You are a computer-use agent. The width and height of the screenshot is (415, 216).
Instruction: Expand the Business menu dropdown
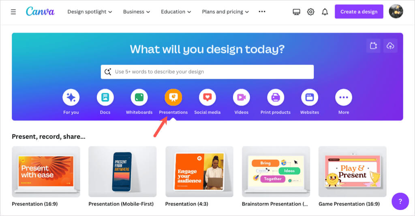(137, 12)
